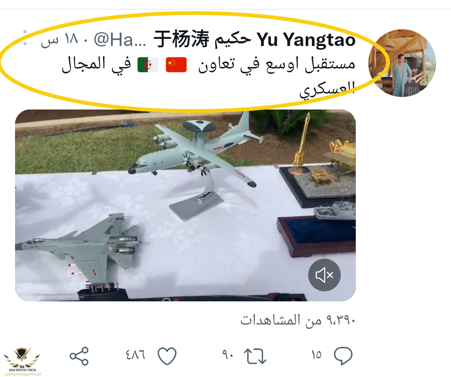
Task: Click the 9,390 views count text
Action: tap(298, 320)
